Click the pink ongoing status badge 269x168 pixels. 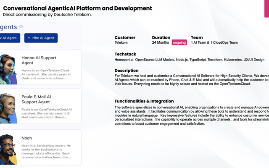pos(179,42)
